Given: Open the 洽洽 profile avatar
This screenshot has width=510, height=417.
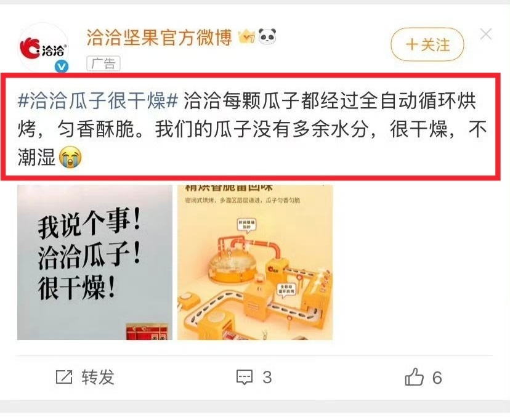Looking at the screenshot, I should 43,47.
